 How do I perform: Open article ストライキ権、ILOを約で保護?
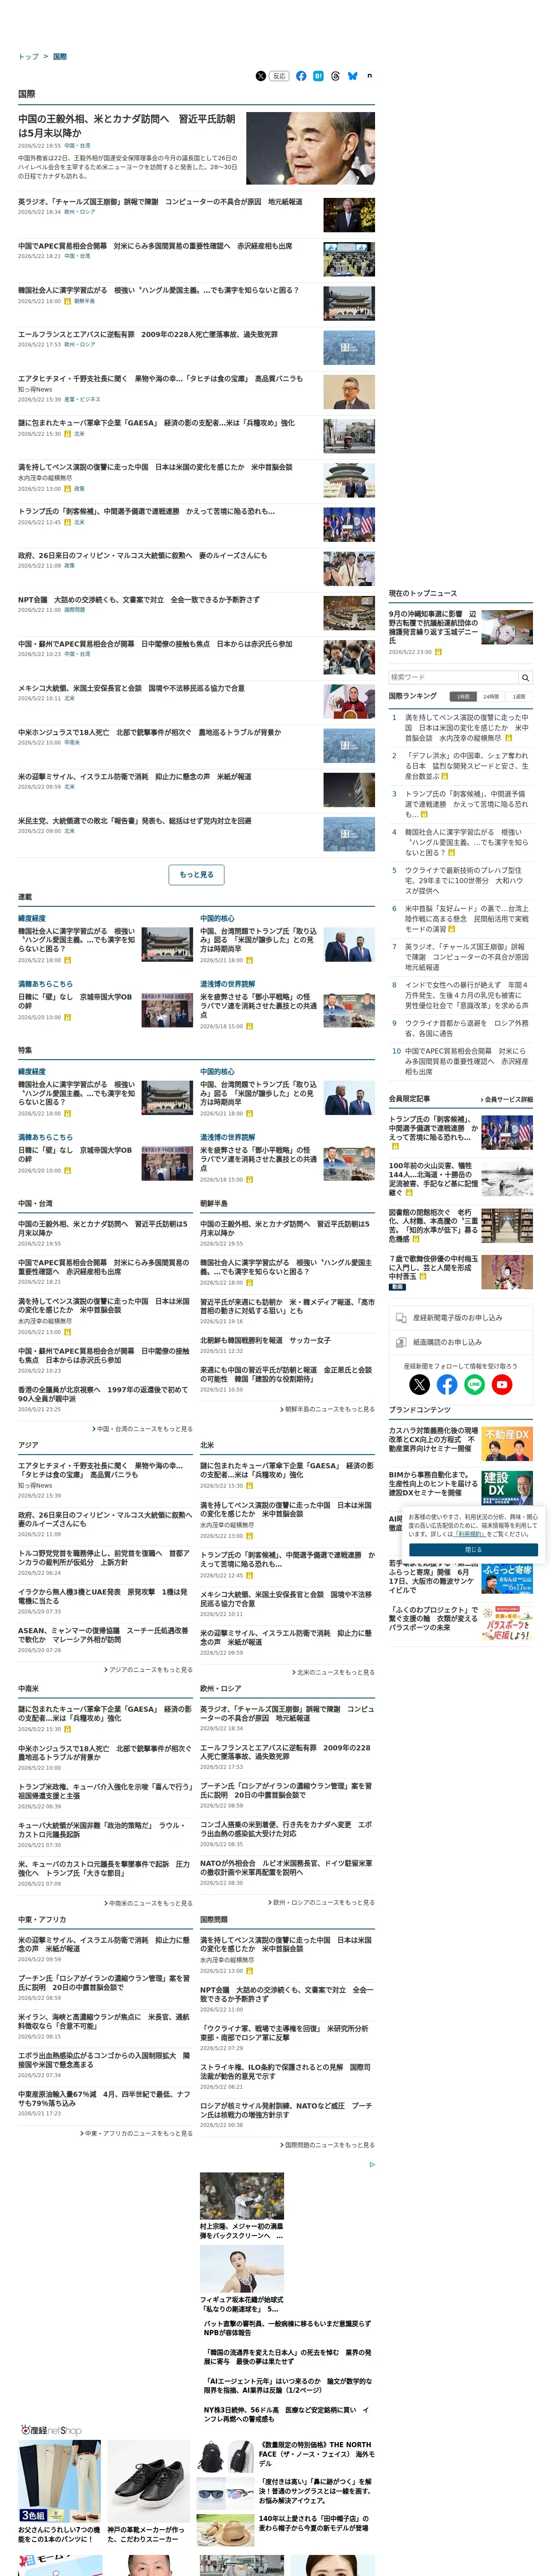click(x=285, y=2071)
